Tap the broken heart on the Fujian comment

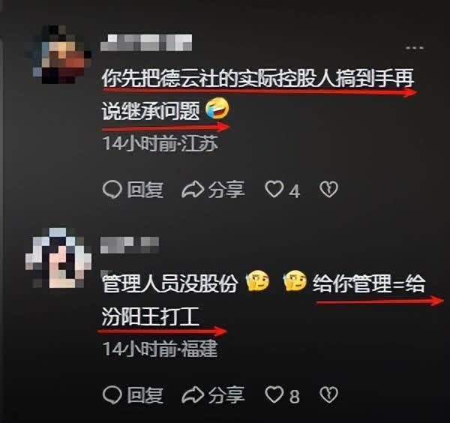click(329, 394)
